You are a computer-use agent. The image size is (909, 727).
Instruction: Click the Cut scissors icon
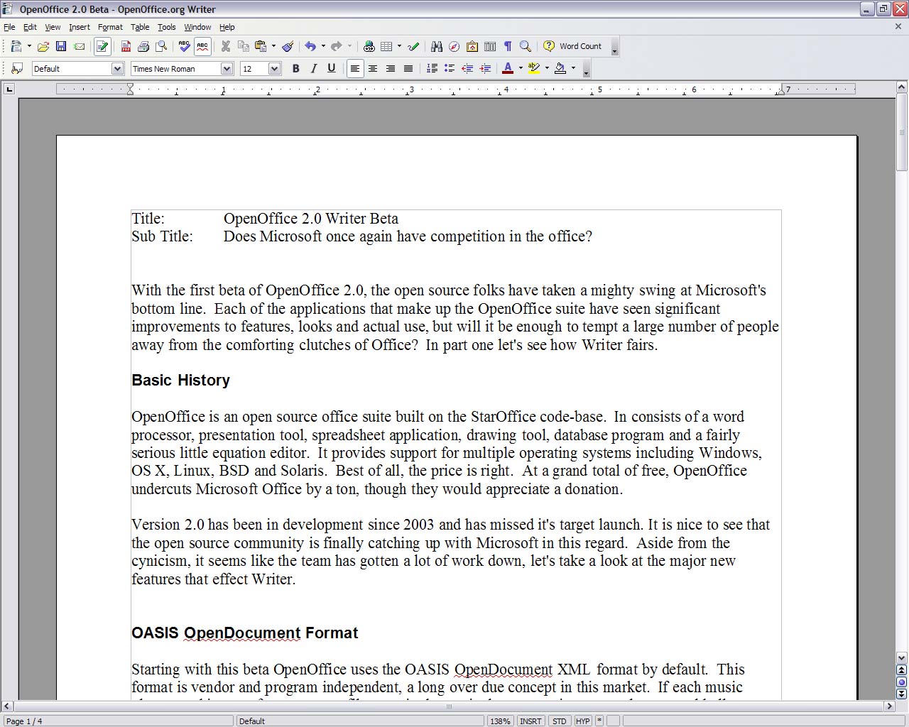[x=226, y=46]
